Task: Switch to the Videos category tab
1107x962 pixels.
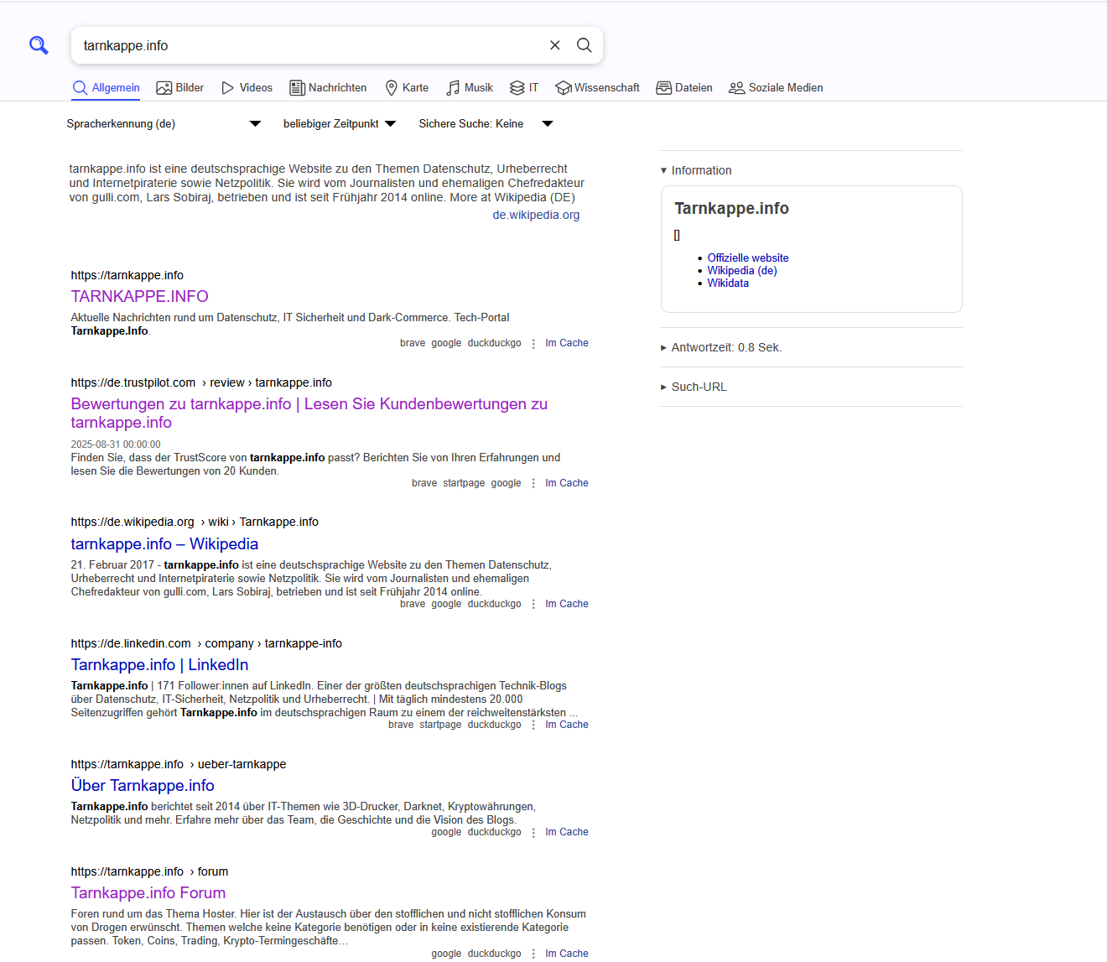Action: click(247, 88)
